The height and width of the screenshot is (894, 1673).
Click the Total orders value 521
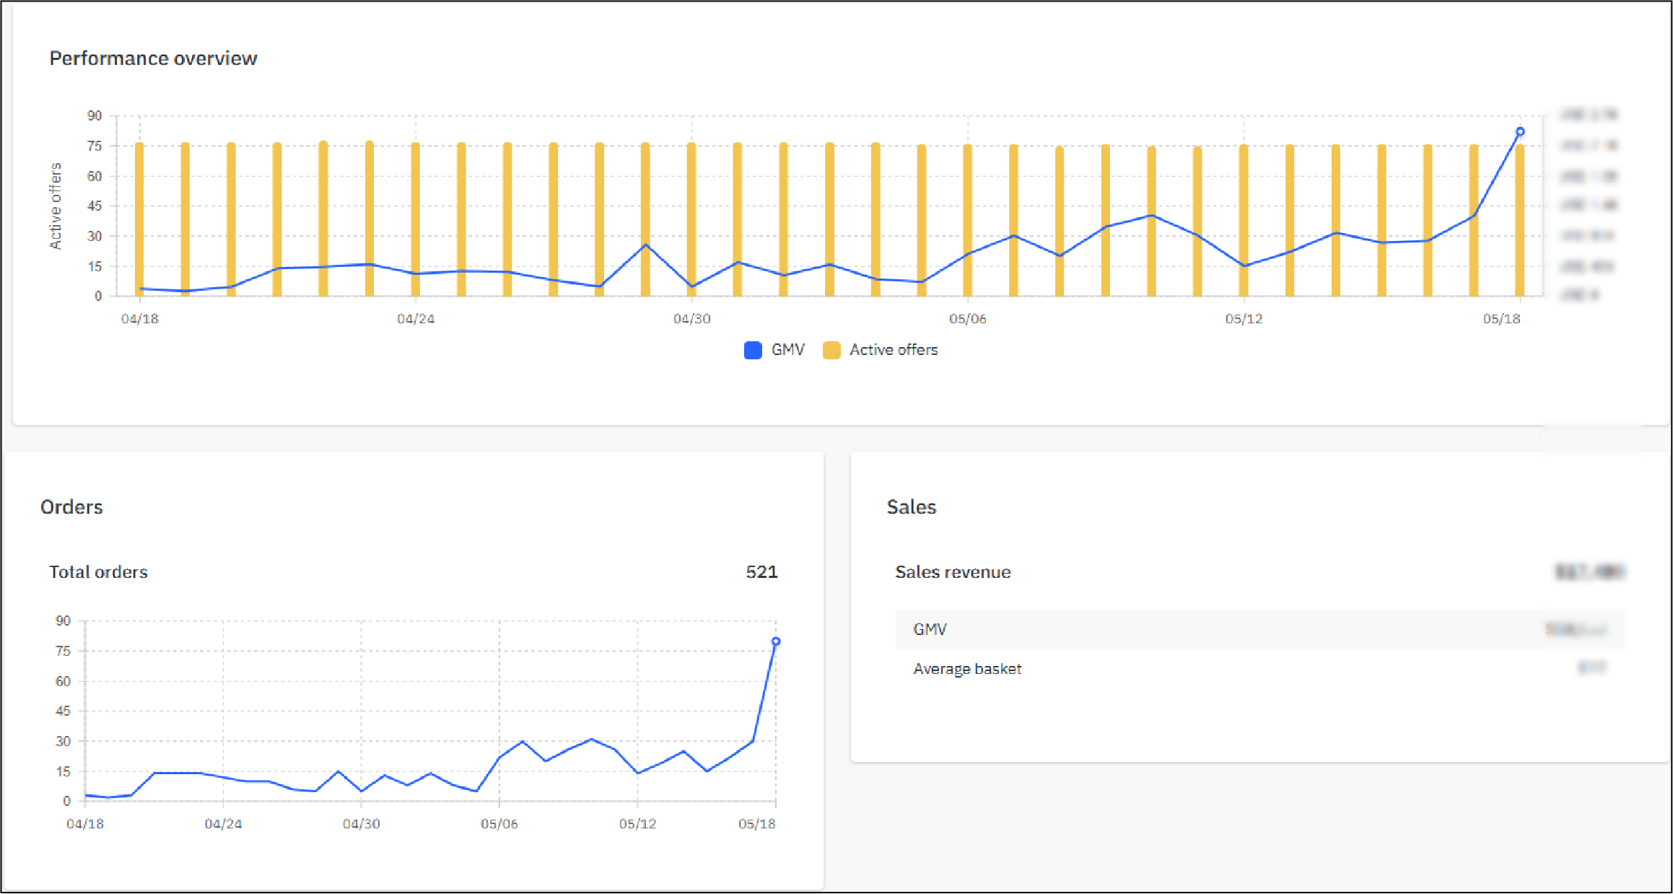click(x=761, y=571)
